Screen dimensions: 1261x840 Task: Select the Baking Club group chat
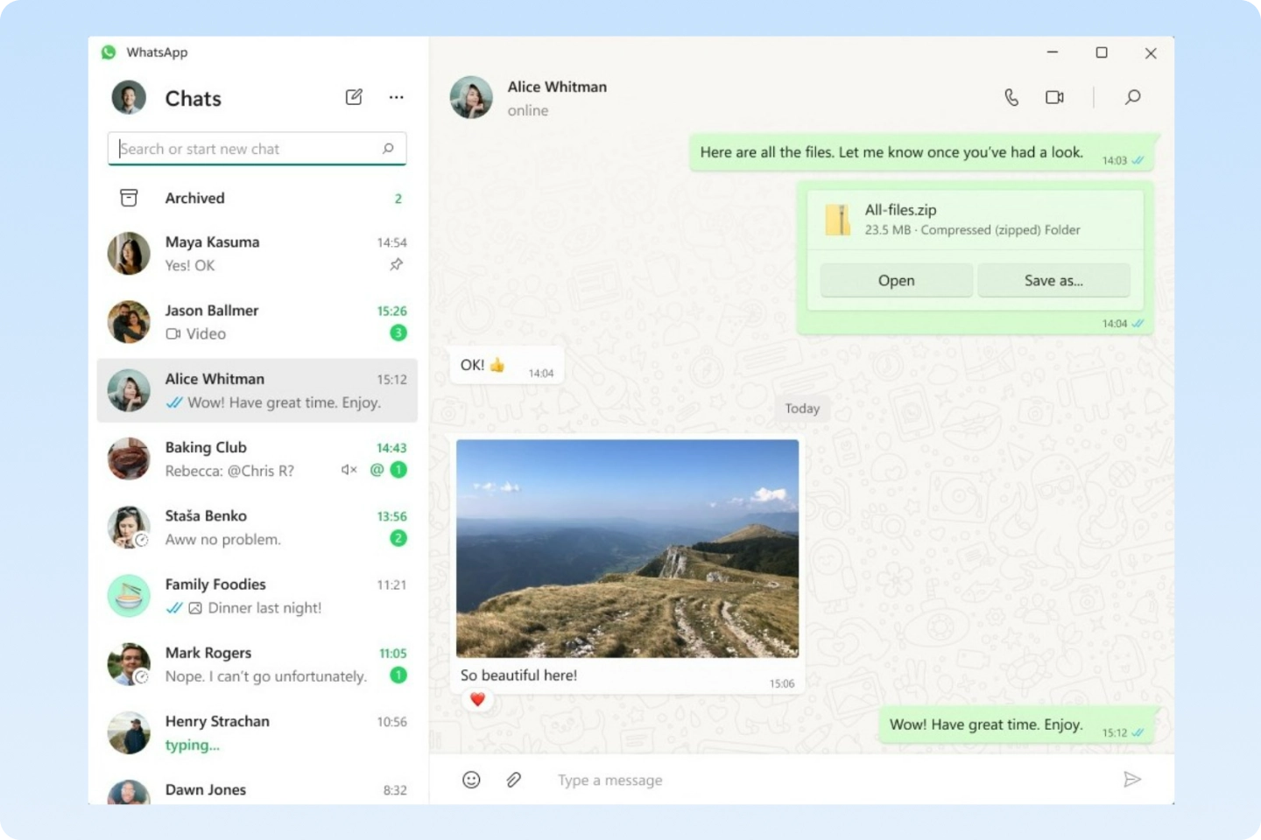click(257, 459)
